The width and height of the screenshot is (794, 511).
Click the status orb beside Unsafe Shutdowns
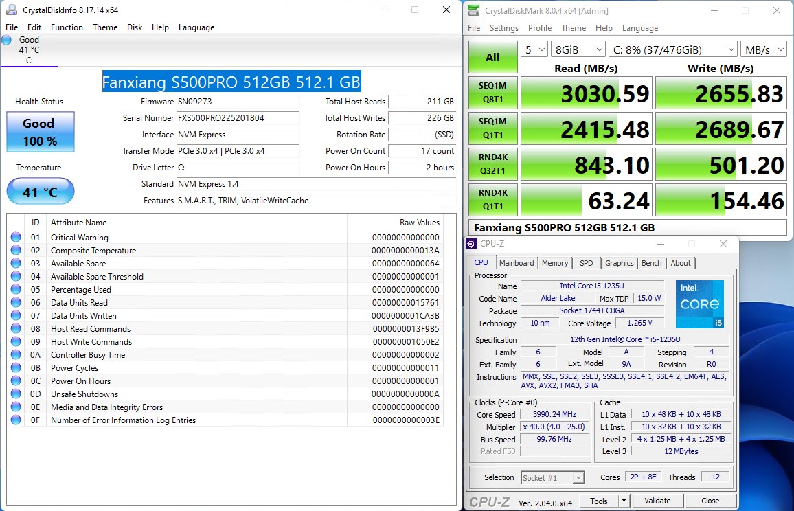coord(16,394)
